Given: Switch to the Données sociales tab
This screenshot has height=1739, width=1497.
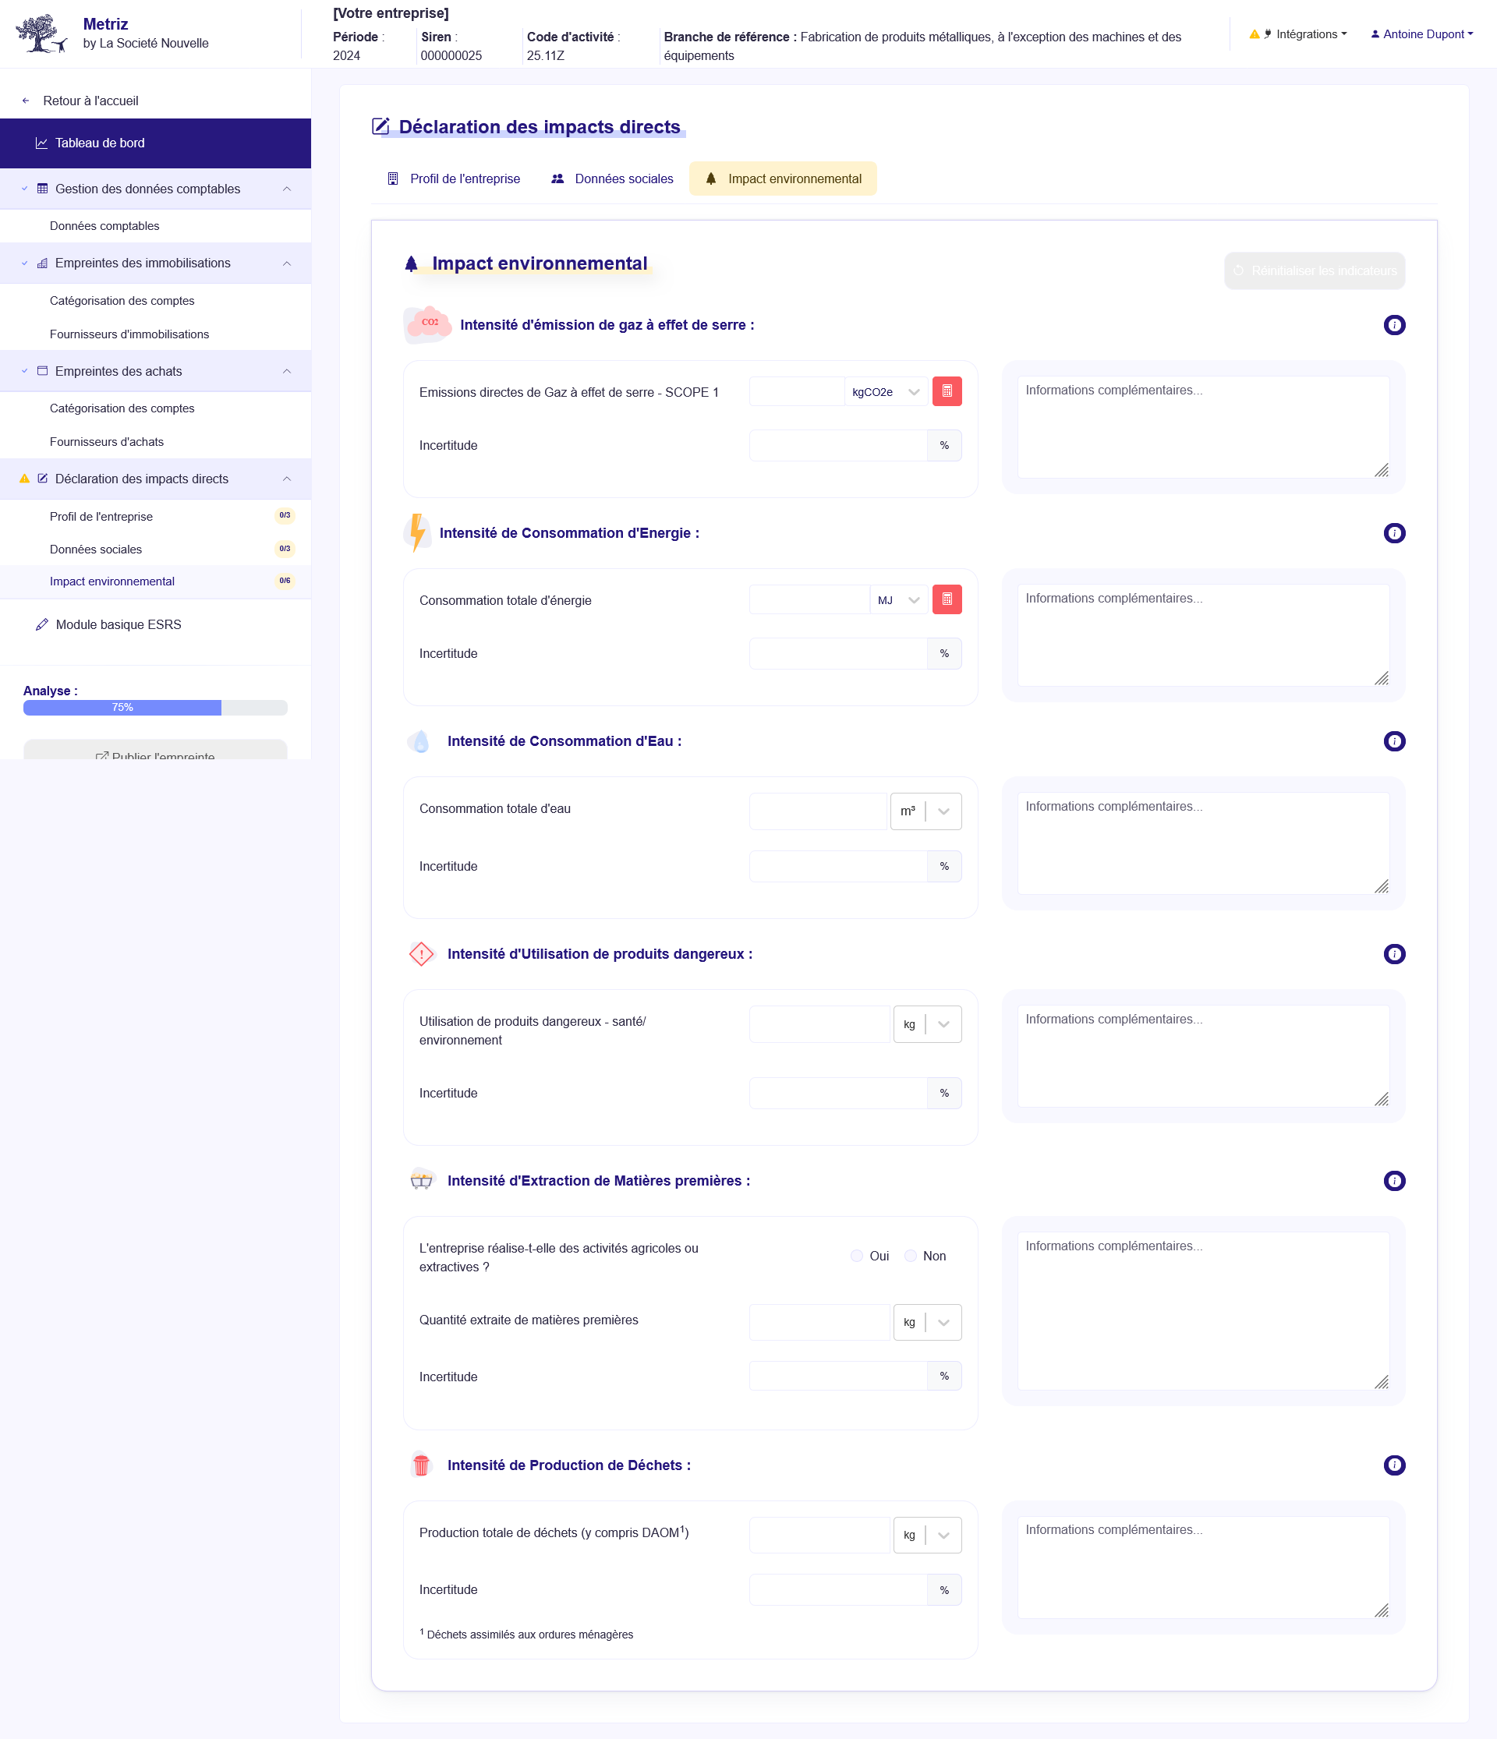Looking at the screenshot, I should click(623, 178).
